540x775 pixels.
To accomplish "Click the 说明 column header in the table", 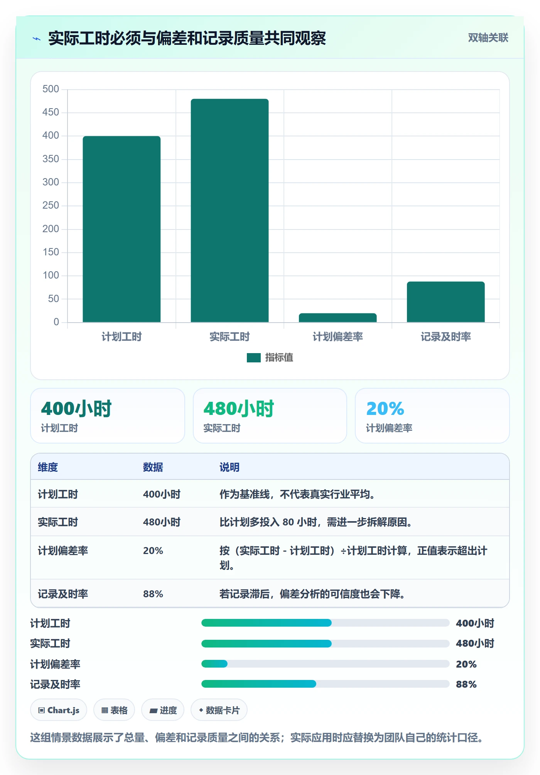I will [x=229, y=467].
